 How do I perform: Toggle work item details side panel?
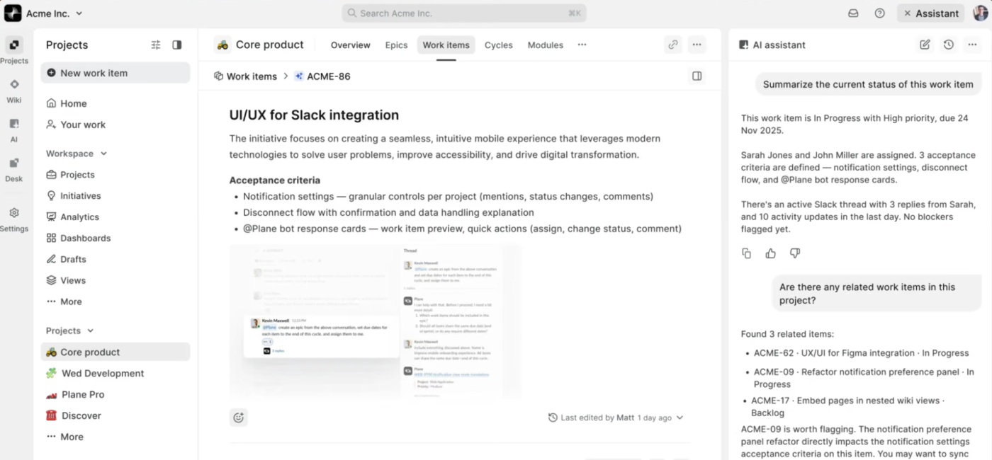click(x=697, y=76)
